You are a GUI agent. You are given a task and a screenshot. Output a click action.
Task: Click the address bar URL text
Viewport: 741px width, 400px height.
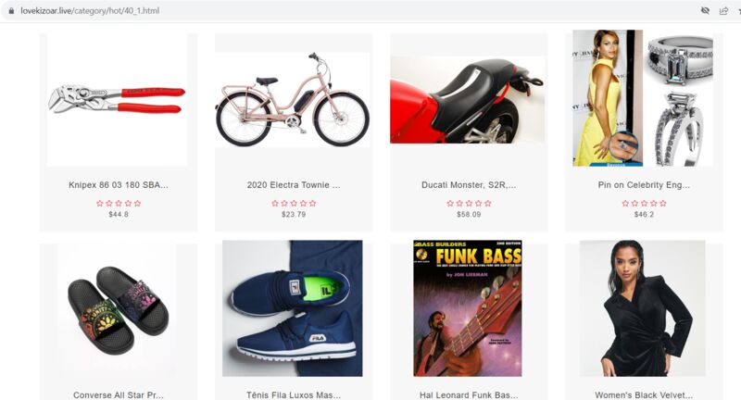click(x=90, y=10)
